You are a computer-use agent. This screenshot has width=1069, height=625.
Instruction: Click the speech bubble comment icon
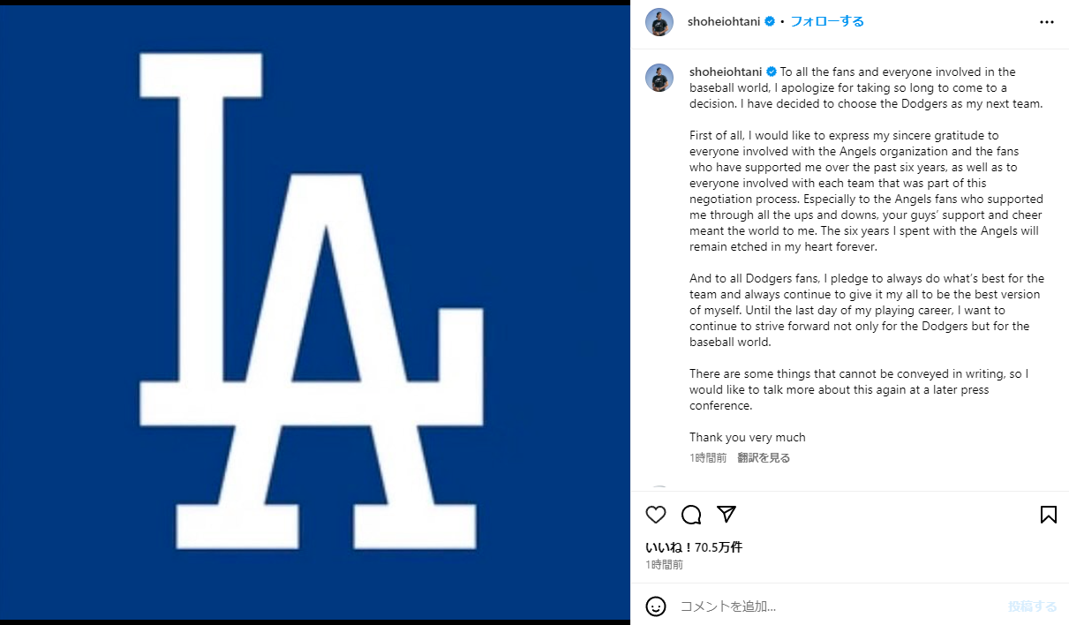click(691, 515)
